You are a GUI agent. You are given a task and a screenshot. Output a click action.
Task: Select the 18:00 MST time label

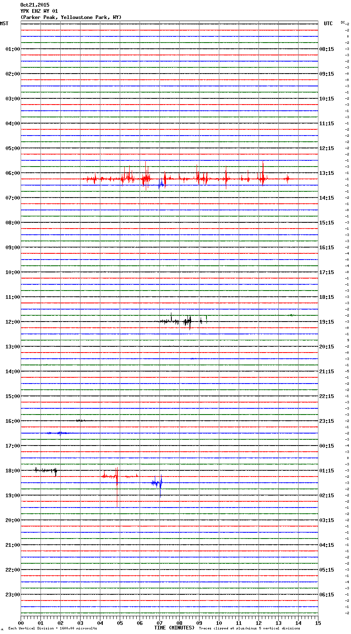tap(13, 471)
